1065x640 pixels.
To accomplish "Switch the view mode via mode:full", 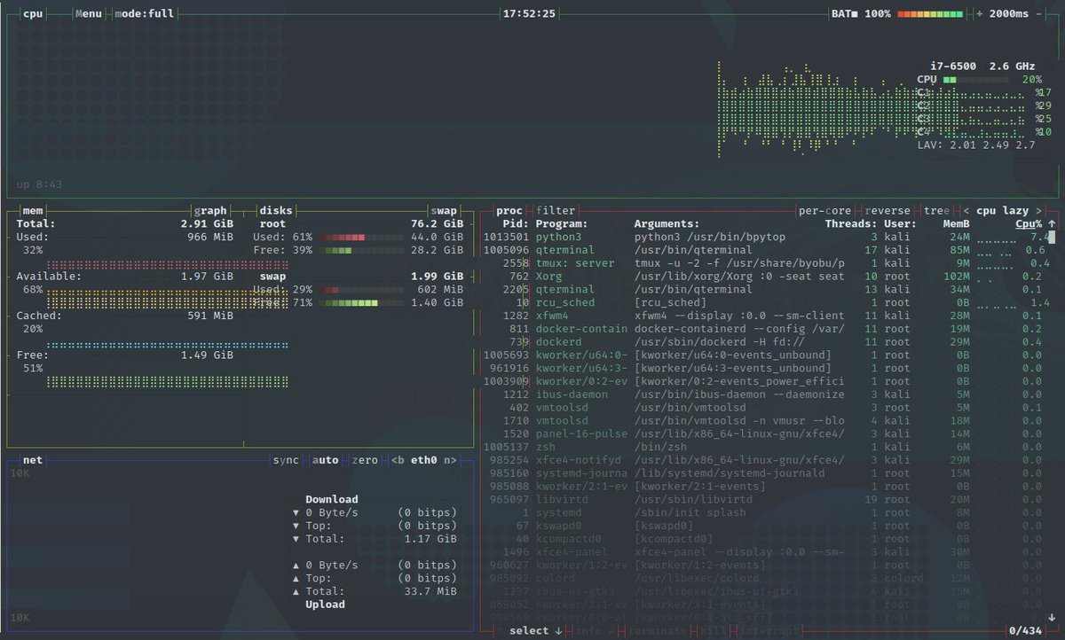I will click(x=144, y=14).
